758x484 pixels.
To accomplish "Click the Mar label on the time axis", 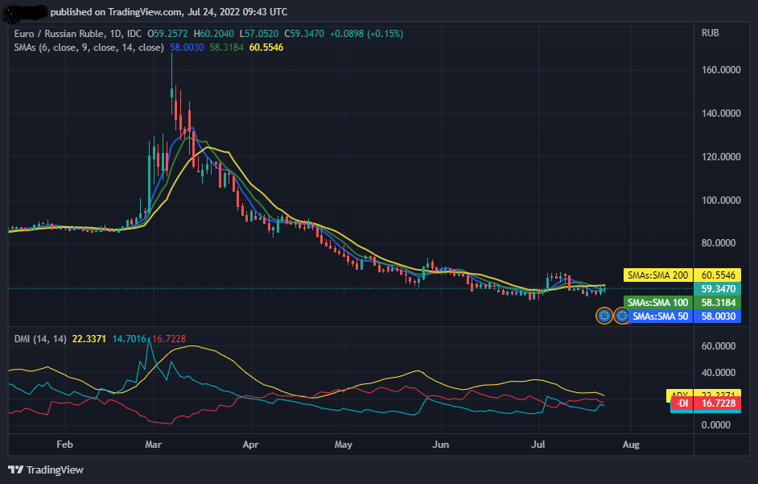I will (153, 445).
